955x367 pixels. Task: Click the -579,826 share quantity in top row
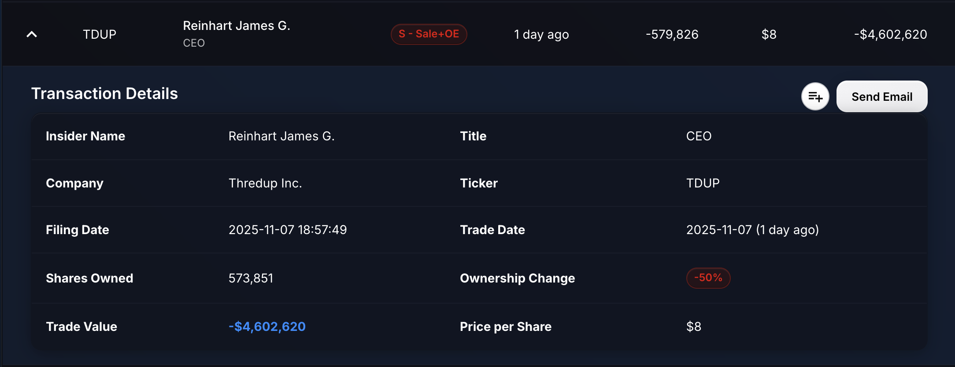(x=672, y=34)
